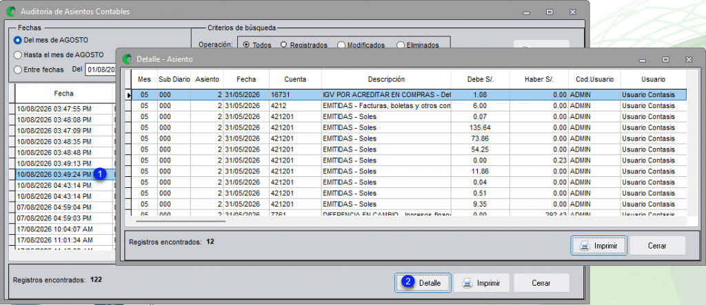Click the Debe value '1.08' in first row
The width and height of the screenshot is (706, 305).
pyautogui.click(x=481, y=95)
